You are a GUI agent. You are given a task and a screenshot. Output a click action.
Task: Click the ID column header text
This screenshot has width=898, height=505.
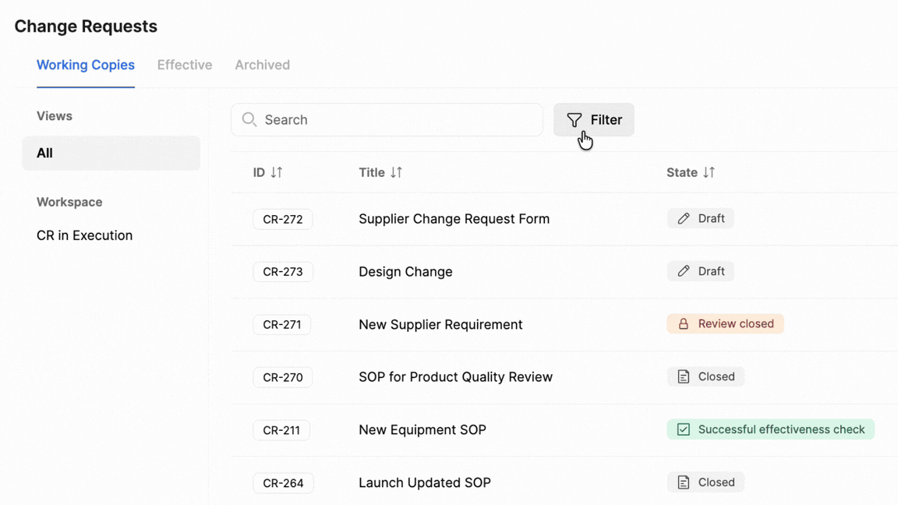coord(259,172)
